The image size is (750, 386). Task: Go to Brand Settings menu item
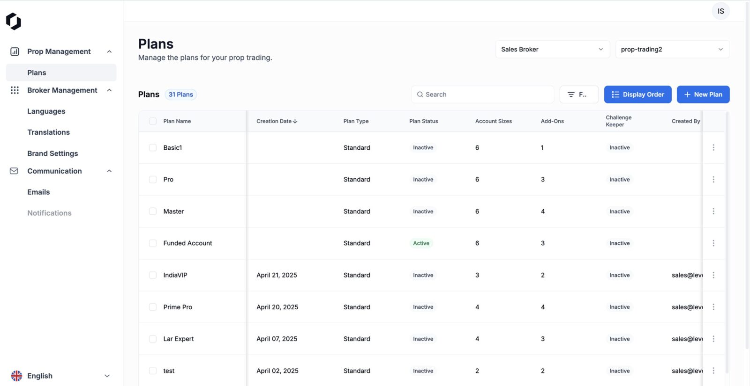tap(52, 153)
